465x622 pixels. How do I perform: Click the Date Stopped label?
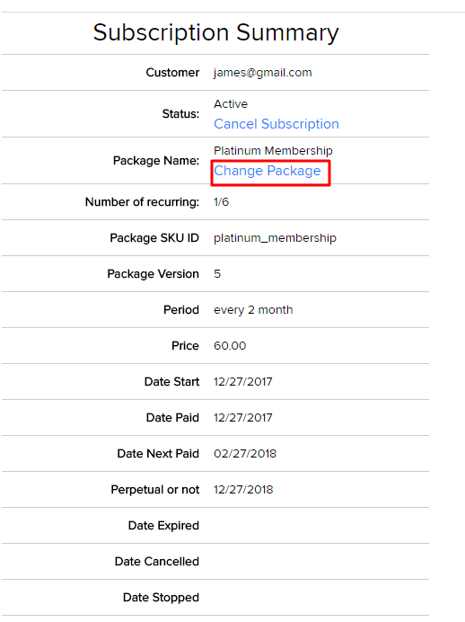pos(161,598)
